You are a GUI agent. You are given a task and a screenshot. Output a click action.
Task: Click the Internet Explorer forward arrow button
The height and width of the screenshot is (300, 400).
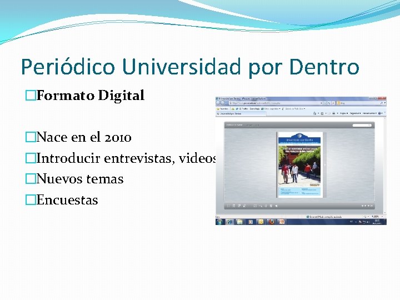[223, 103]
